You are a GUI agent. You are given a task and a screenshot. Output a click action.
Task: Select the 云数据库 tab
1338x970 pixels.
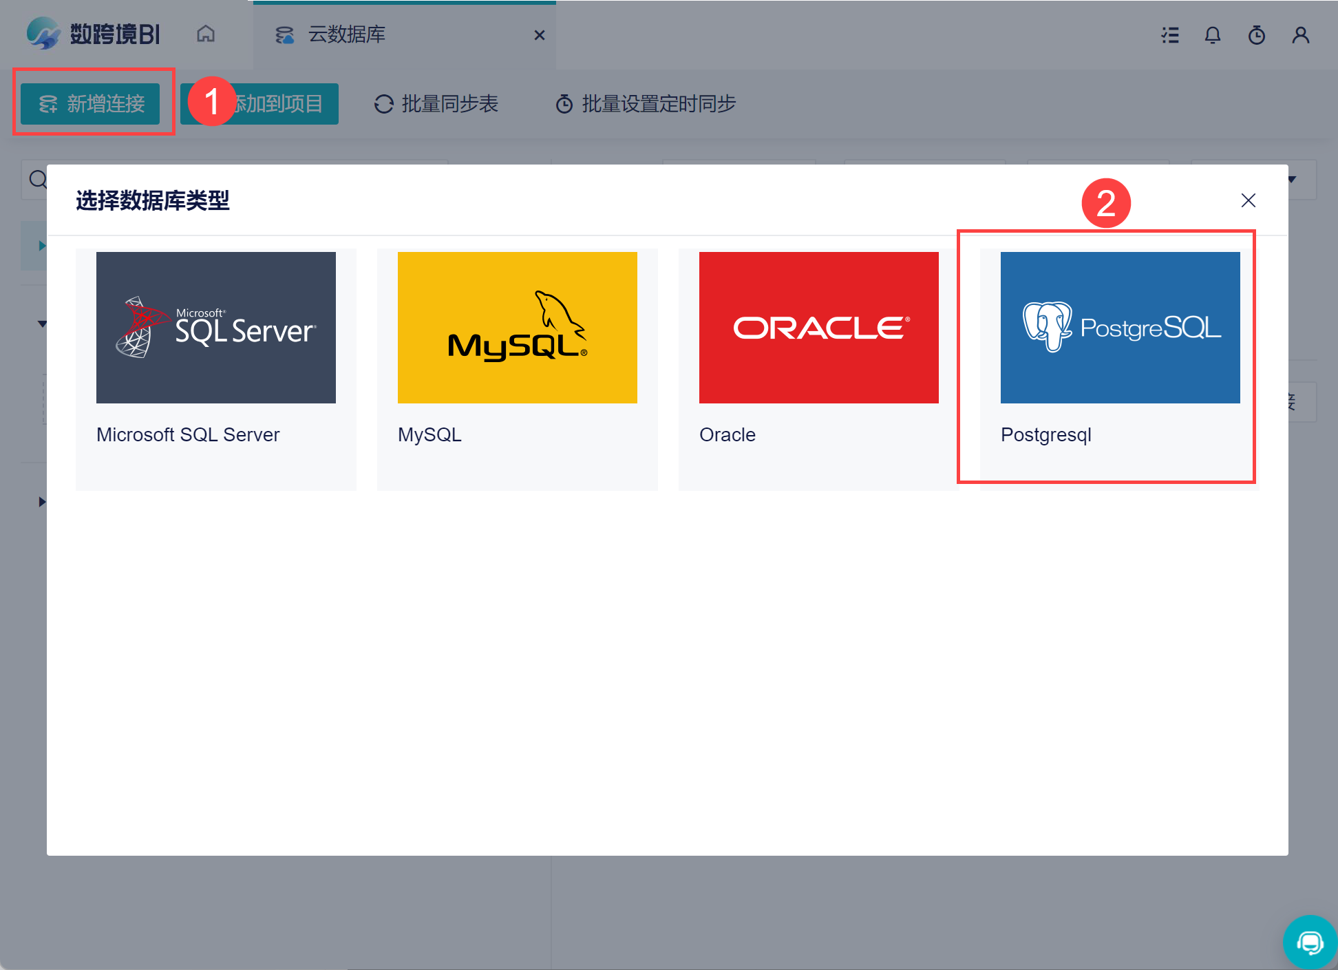[346, 34]
